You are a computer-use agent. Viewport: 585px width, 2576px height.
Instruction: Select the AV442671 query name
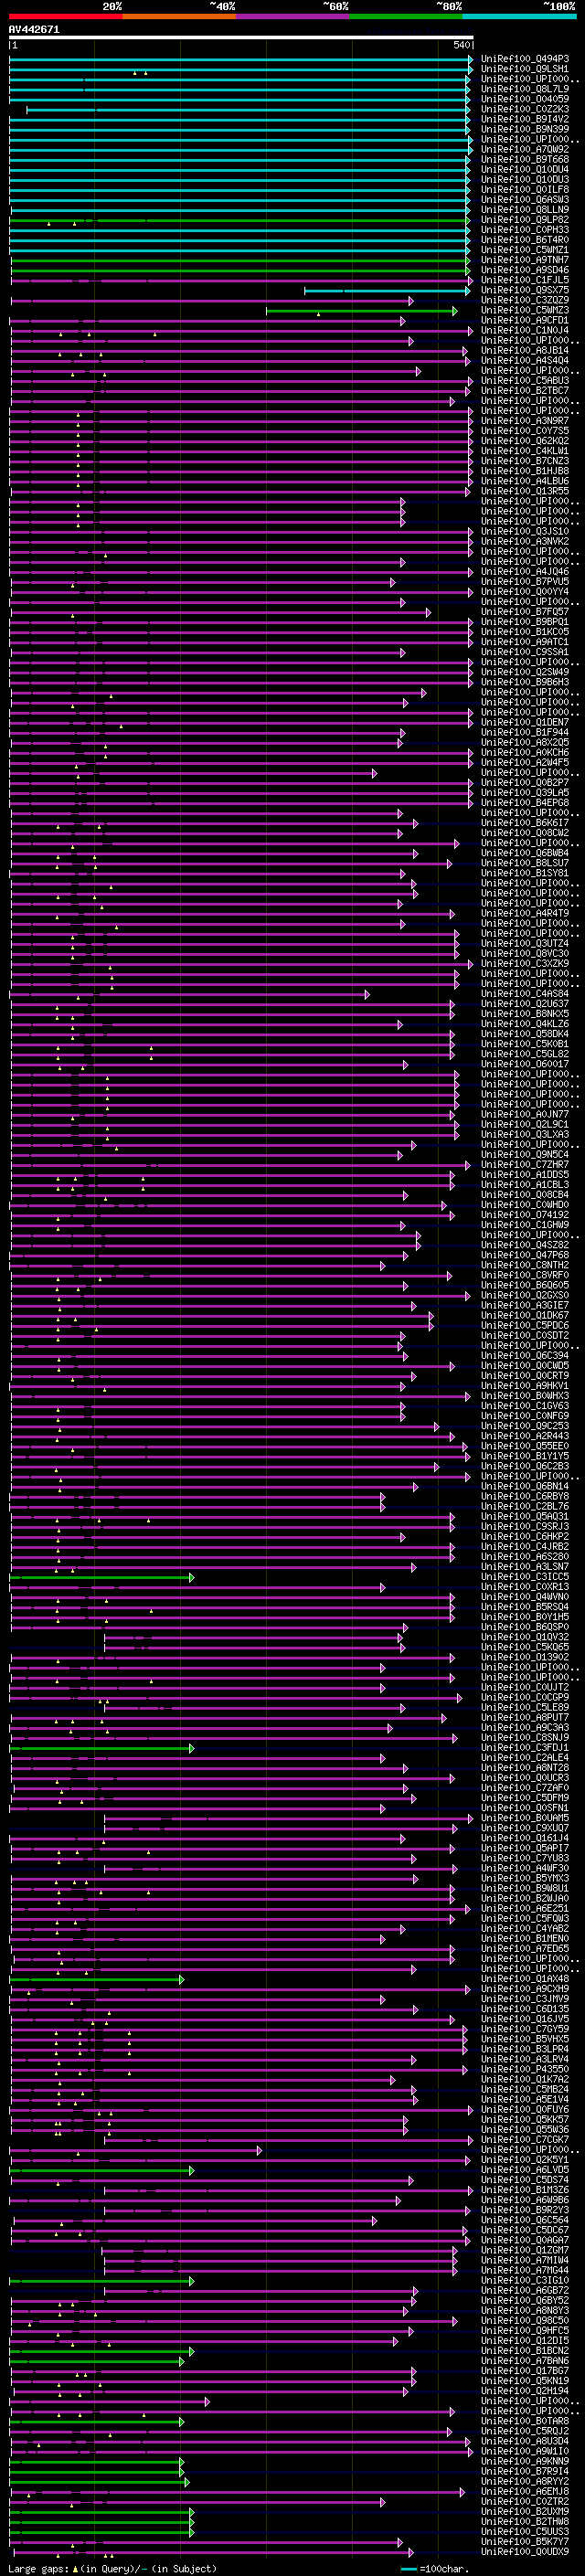[34, 30]
